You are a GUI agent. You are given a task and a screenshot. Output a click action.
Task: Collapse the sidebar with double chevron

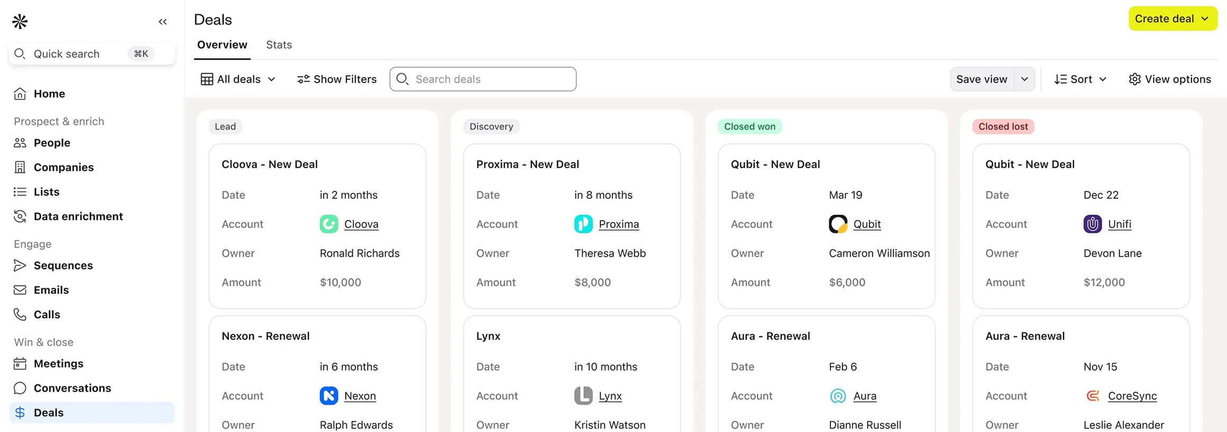(162, 22)
